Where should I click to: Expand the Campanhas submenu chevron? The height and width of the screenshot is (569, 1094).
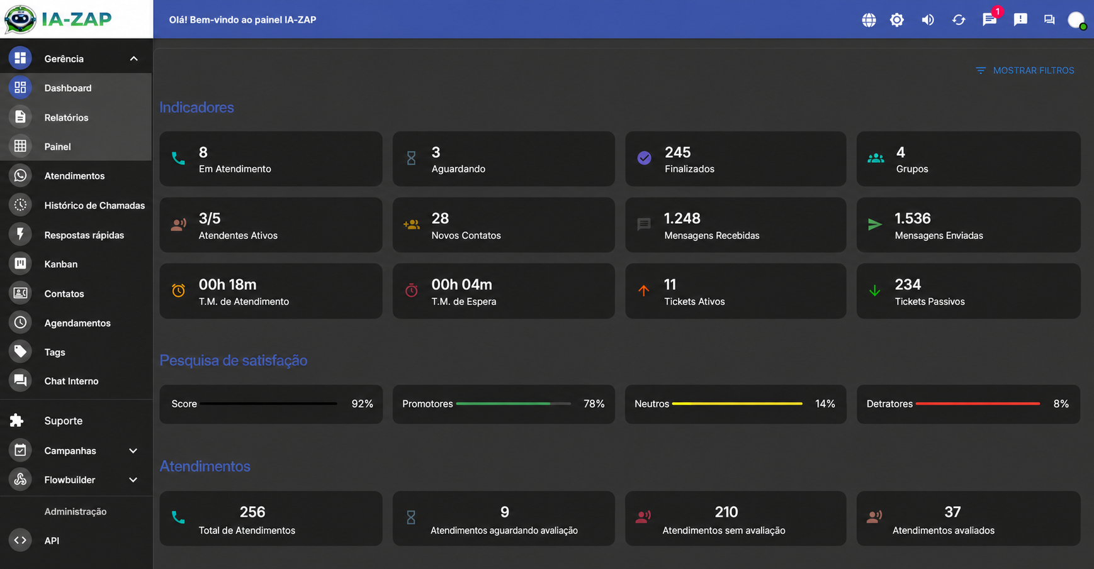coord(133,451)
